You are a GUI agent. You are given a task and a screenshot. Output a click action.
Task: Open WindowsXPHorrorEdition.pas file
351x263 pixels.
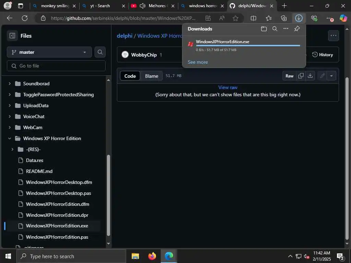(57, 237)
